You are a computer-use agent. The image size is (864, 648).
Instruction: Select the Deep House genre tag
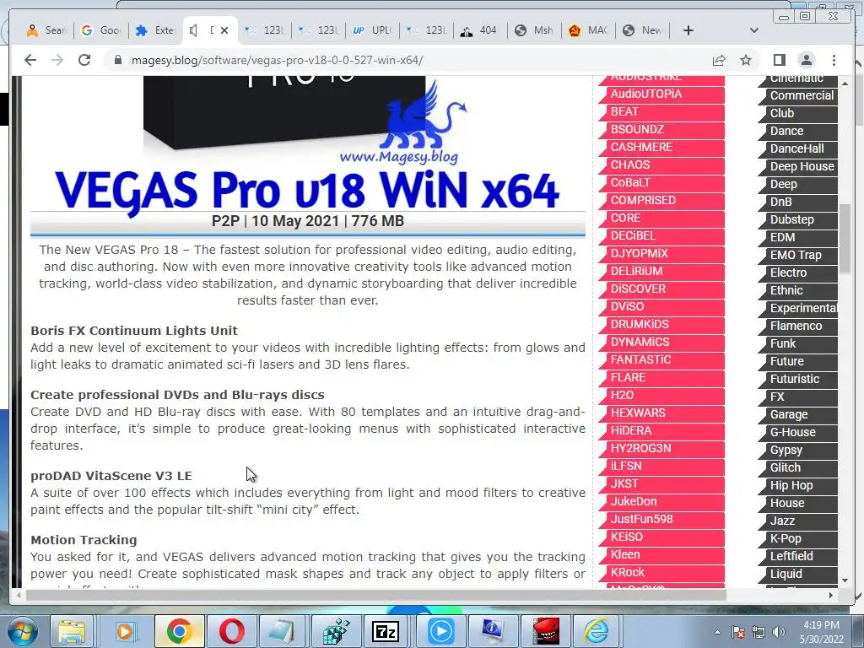pyautogui.click(x=798, y=167)
